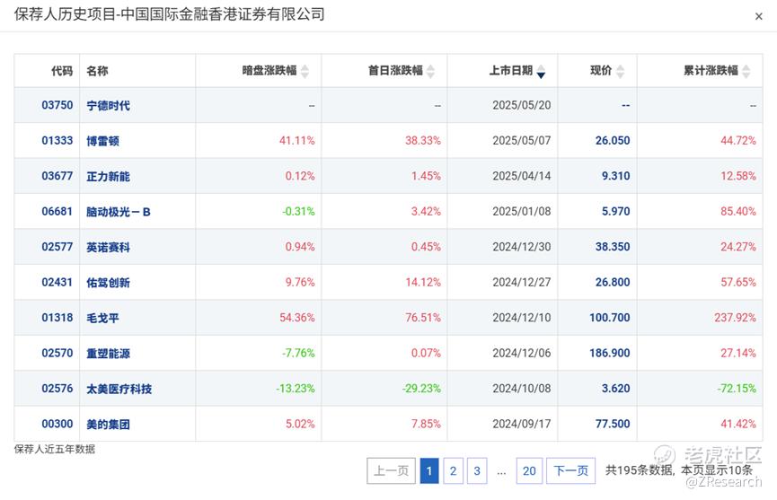Select 博雷顿 price 26.050

[x=613, y=141]
